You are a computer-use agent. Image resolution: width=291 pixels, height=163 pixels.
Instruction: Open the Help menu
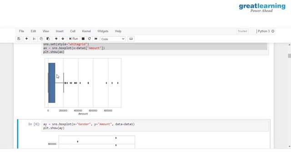(118, 31)
